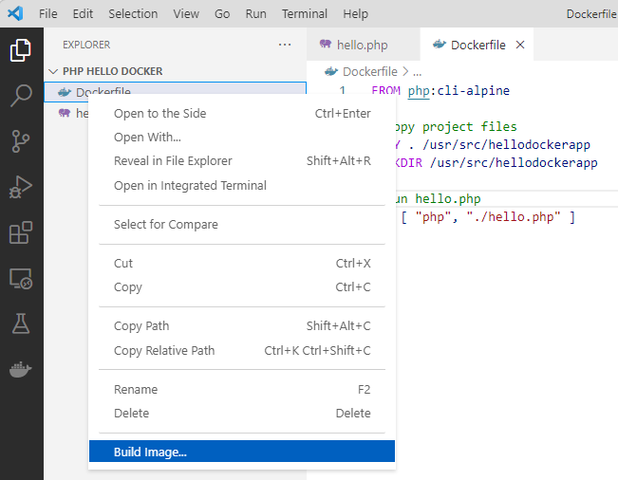
Task: Open the File menu
Action: point(48,14)
